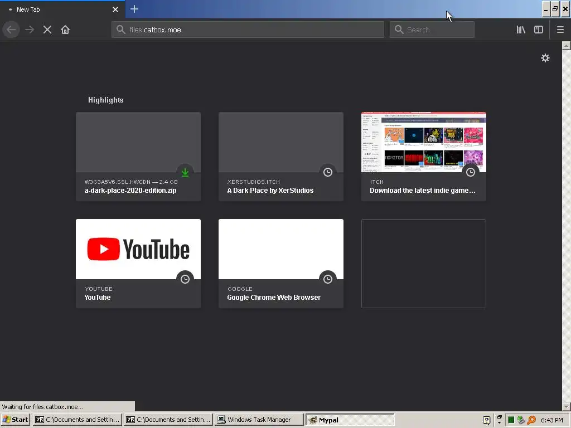Open itch Download the latest indie game card

424,157
